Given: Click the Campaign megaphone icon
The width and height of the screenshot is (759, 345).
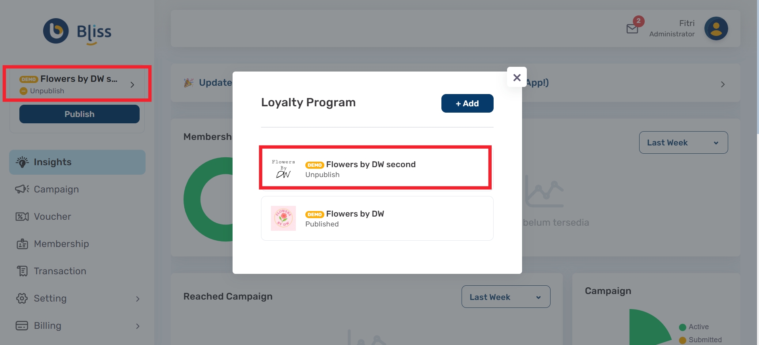Looking at the screenshot, I should pos(22,189).
